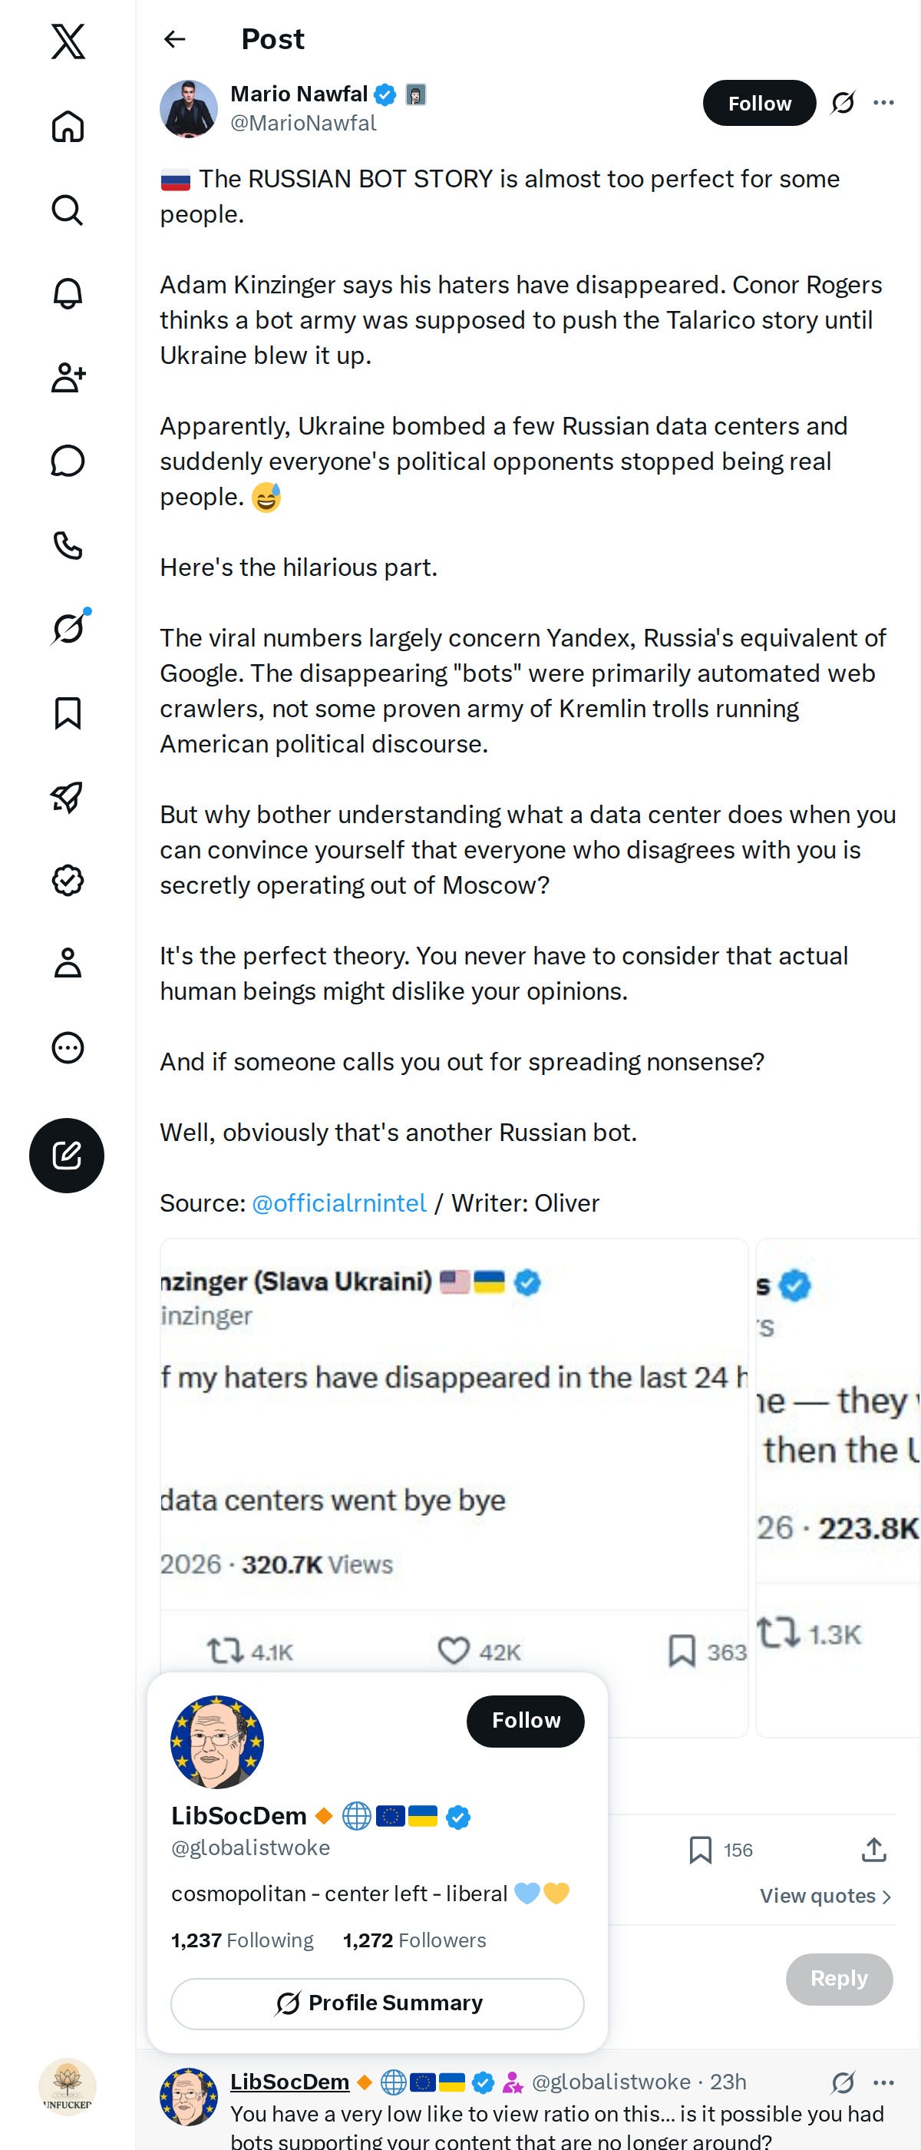Open post options three-dot menu
Image resolution: width=921 pixels, height=2150 pixels.
(x=883, y=103)
